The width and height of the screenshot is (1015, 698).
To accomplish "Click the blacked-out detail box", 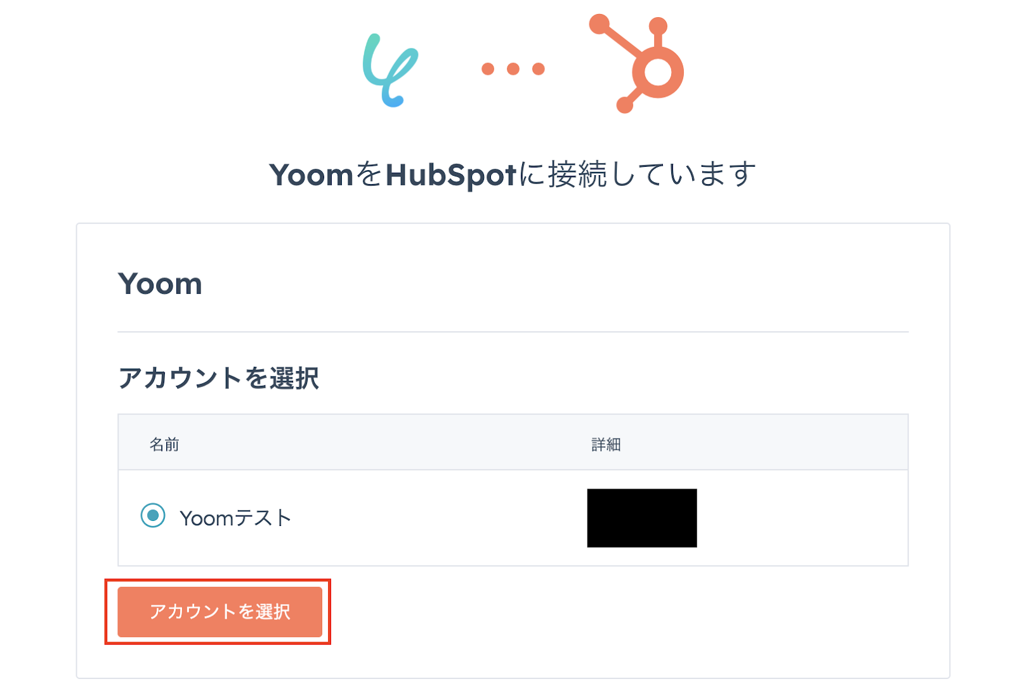I will click(642, 518).
